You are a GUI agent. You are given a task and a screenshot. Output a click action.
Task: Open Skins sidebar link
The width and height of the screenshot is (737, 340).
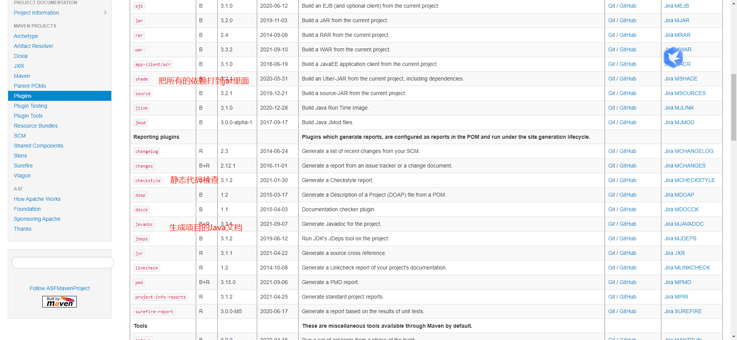(20, 156)
